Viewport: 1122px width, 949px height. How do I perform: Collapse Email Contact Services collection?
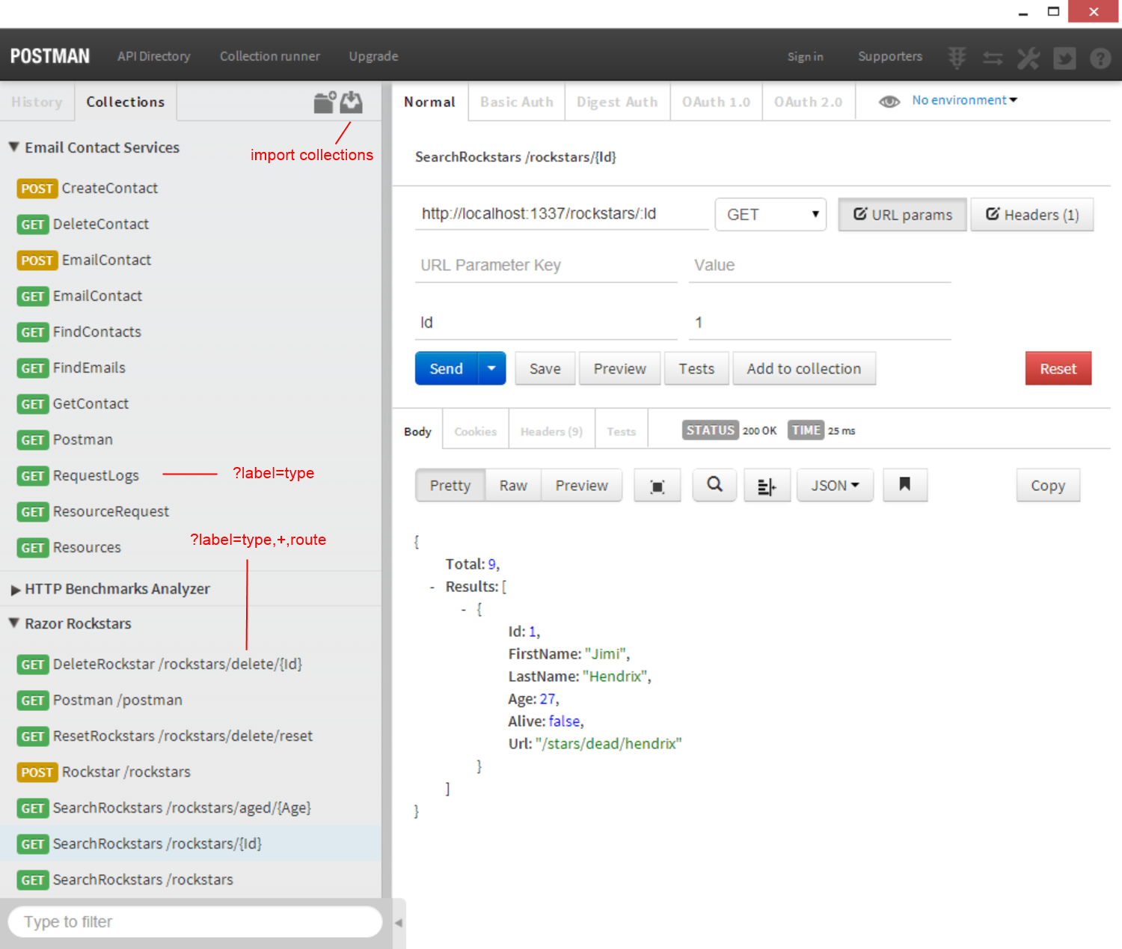(13, 147)
